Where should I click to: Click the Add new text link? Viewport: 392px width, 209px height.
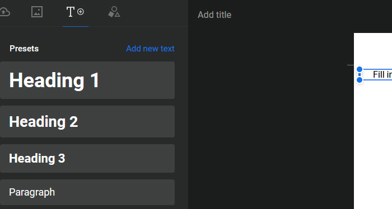pyautogui.click(x=150, y=49)
